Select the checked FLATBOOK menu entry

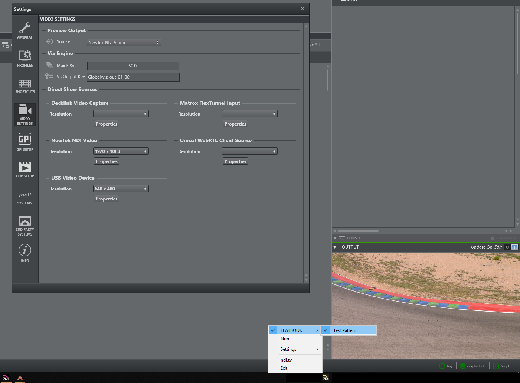291,330
